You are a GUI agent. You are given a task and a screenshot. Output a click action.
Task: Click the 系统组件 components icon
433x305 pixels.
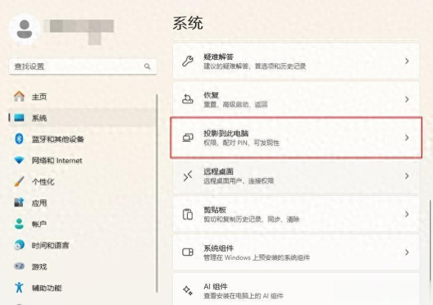point(188,253)
